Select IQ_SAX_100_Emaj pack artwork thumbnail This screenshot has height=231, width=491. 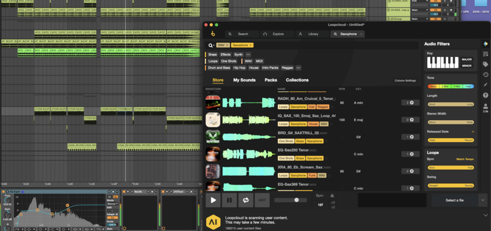(213, 119)
